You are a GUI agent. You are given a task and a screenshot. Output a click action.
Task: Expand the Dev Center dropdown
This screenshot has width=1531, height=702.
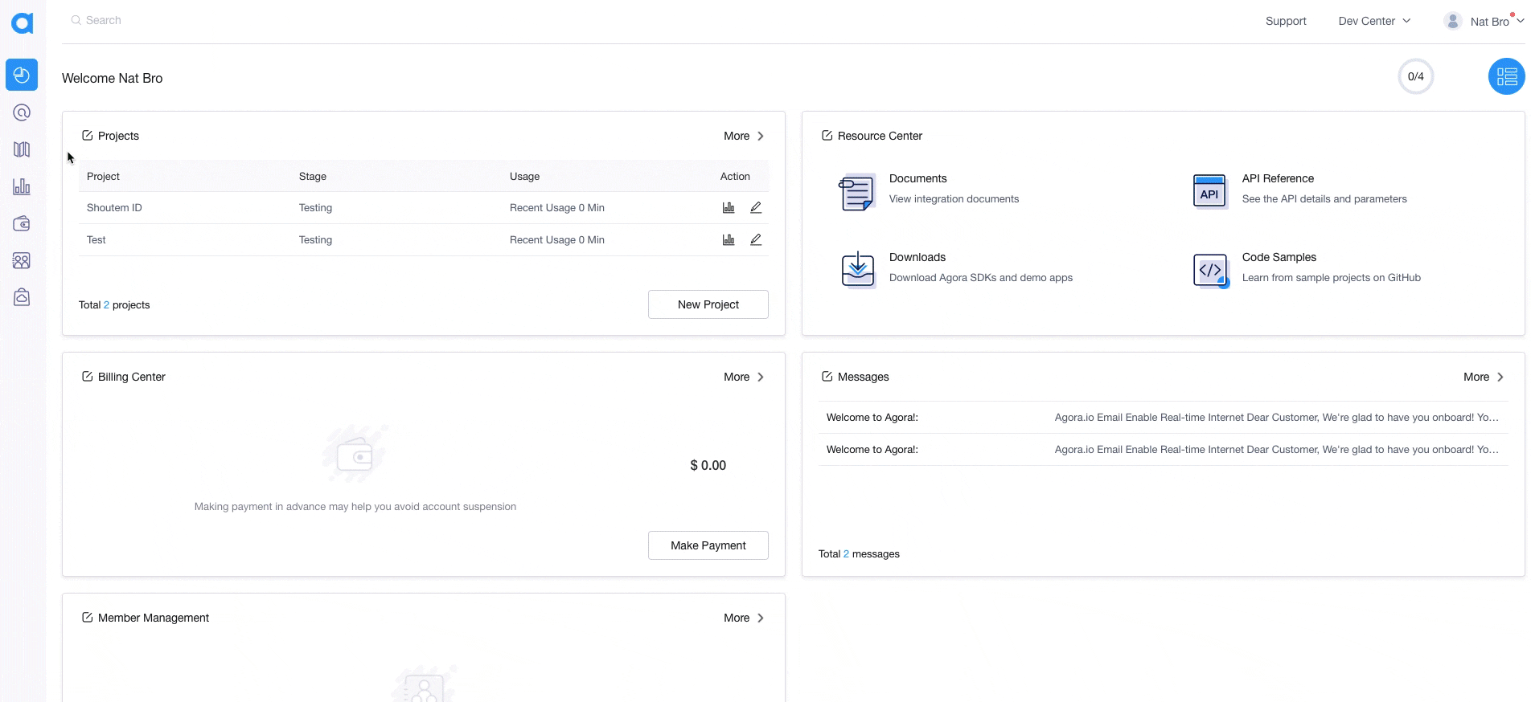click(1374, 21)
